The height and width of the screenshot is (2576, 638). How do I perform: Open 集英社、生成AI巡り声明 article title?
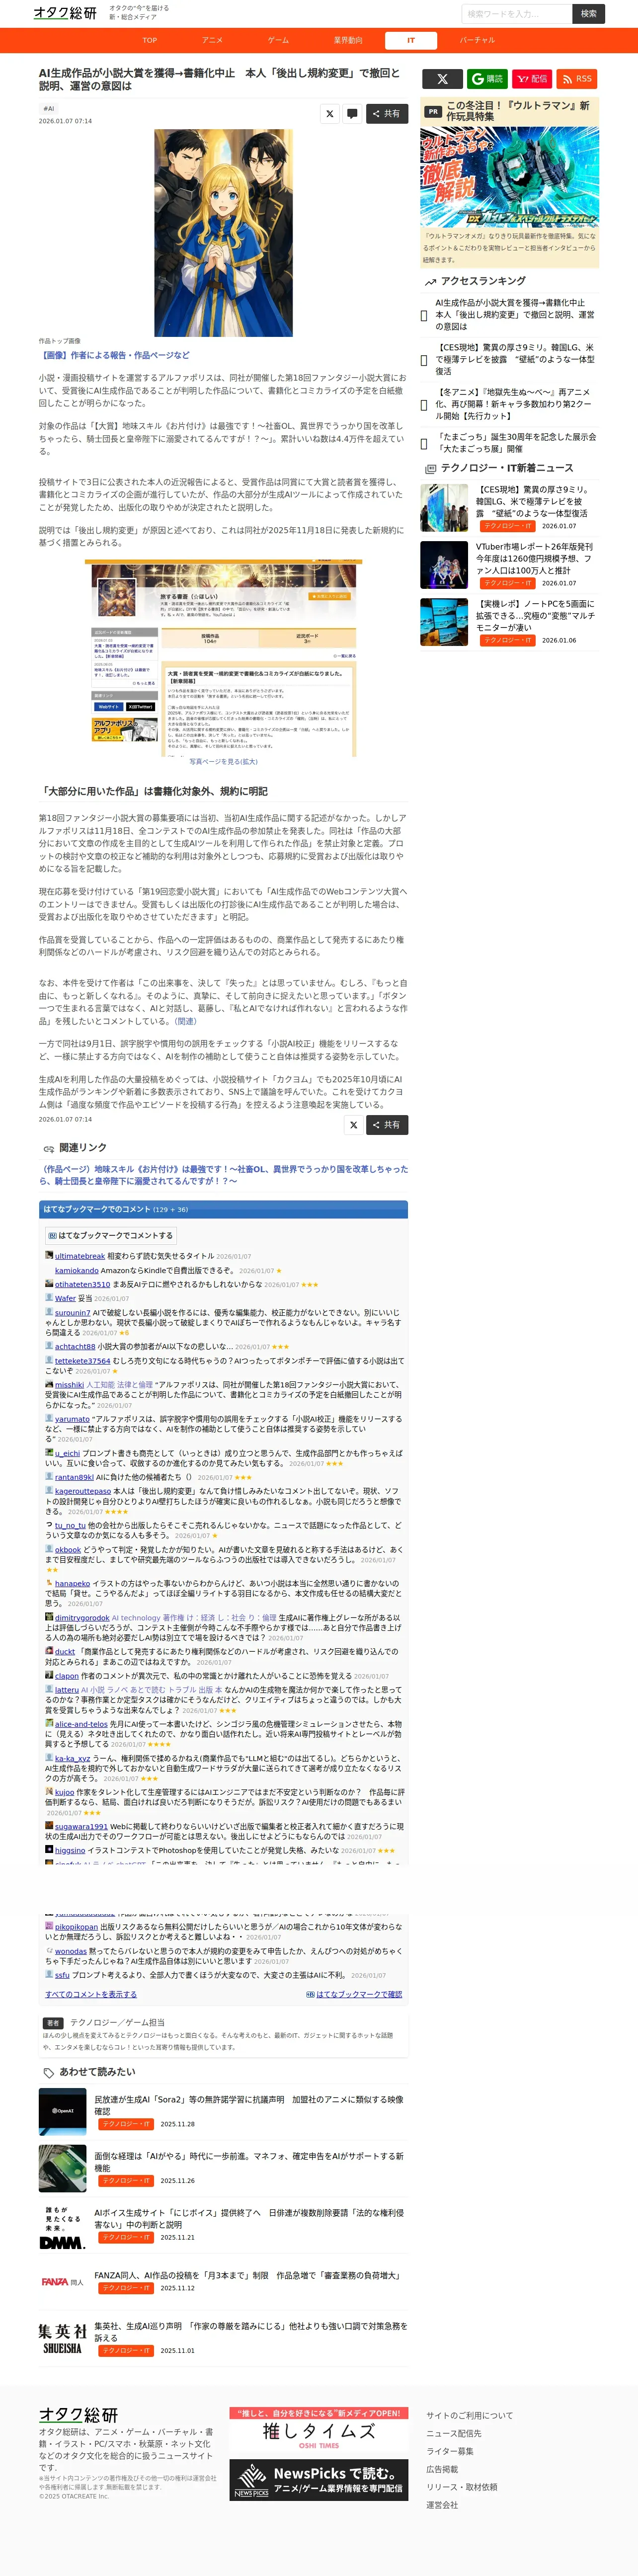251,2332
